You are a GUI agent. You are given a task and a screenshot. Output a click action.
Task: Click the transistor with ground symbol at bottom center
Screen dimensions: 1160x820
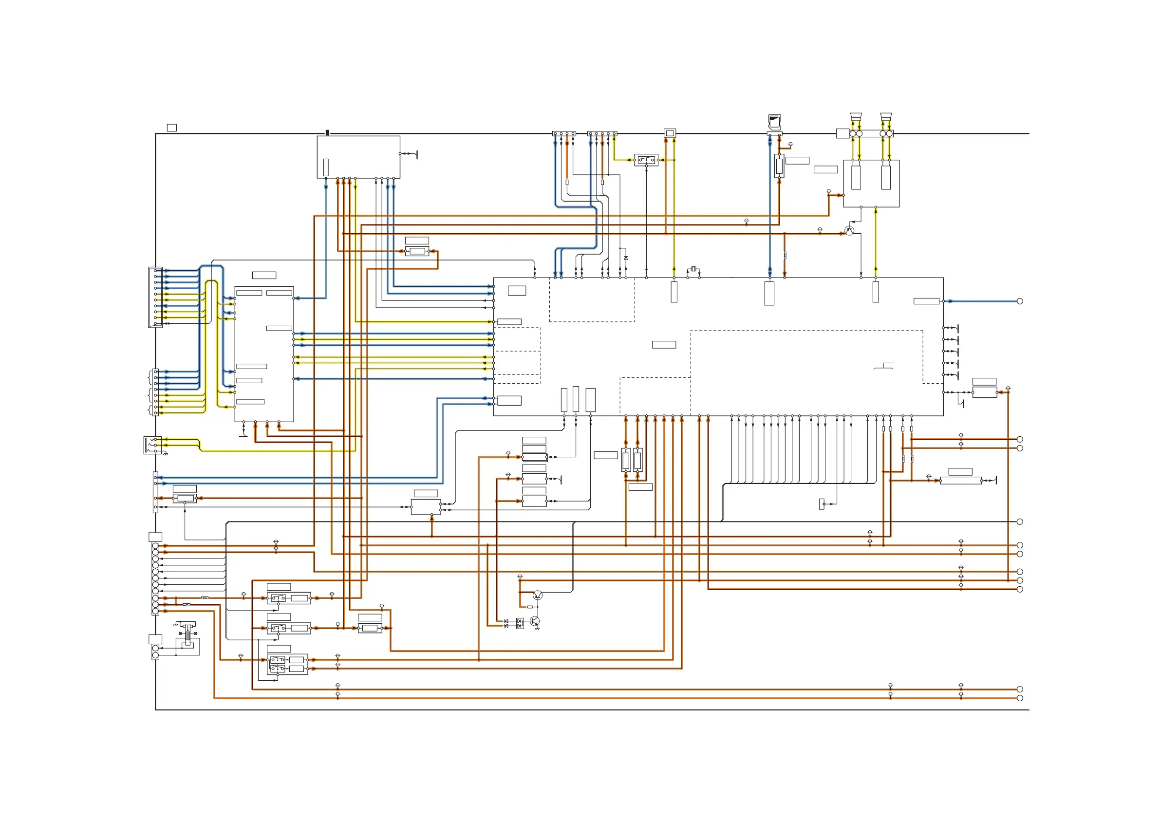pyautogui.click(x=535, y=621)
